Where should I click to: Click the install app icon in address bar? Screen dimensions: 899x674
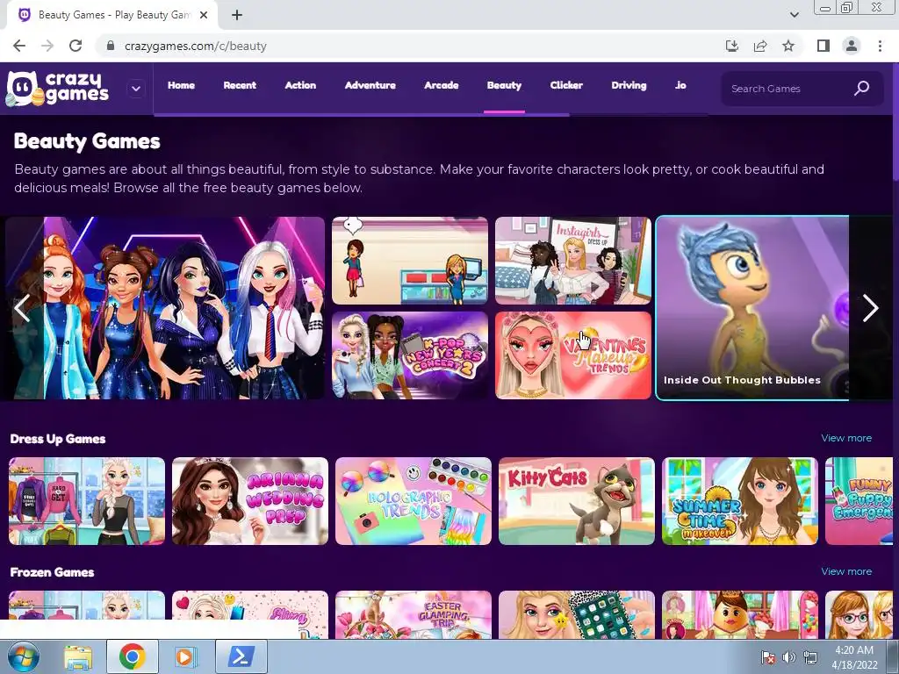click(x=732, y=46)
